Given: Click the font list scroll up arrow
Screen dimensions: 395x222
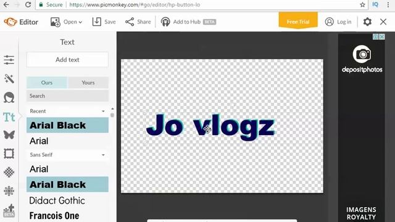Looking at the screenshot, I should click(x=112, y=109).
